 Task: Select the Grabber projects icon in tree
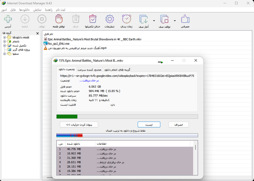coord(9,50)
